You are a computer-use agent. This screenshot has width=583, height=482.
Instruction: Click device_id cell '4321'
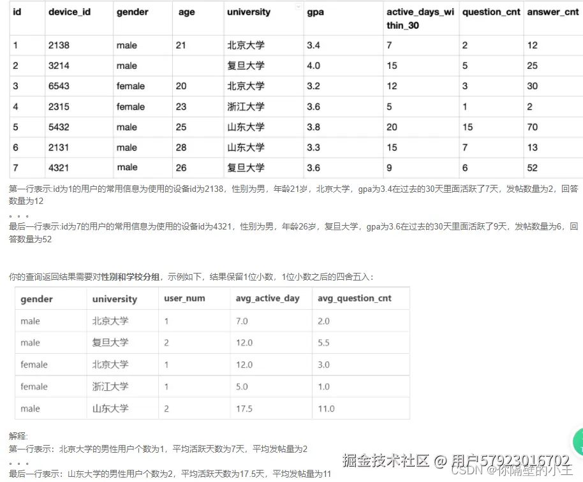[59, 168]
